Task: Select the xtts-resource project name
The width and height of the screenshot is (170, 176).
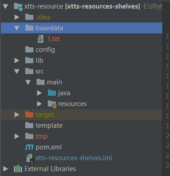Action: [44, 6]
